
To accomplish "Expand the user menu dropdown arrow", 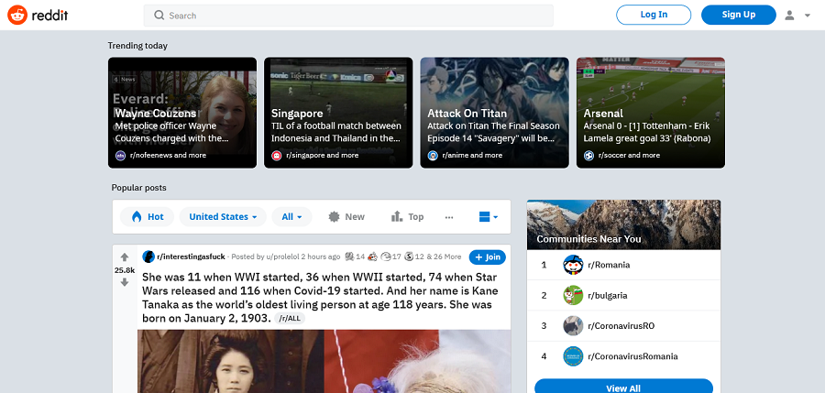I will pyautogui.click(x=808, y=16).
